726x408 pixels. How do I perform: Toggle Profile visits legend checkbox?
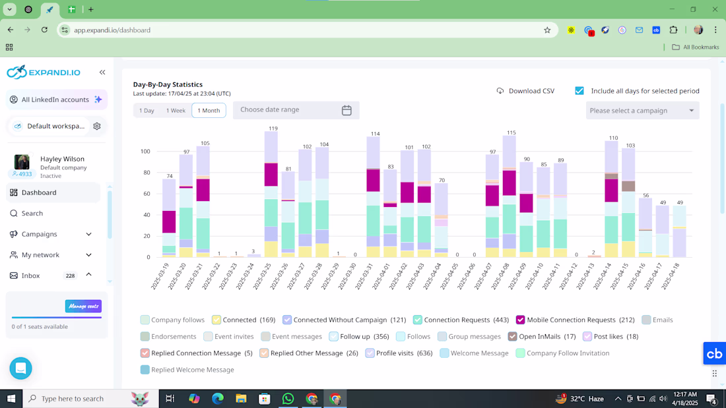[370, 353]
